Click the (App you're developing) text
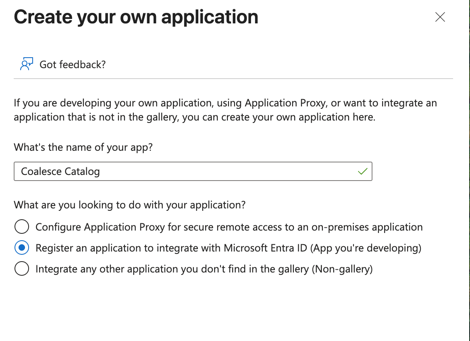 tap(366, 248)
